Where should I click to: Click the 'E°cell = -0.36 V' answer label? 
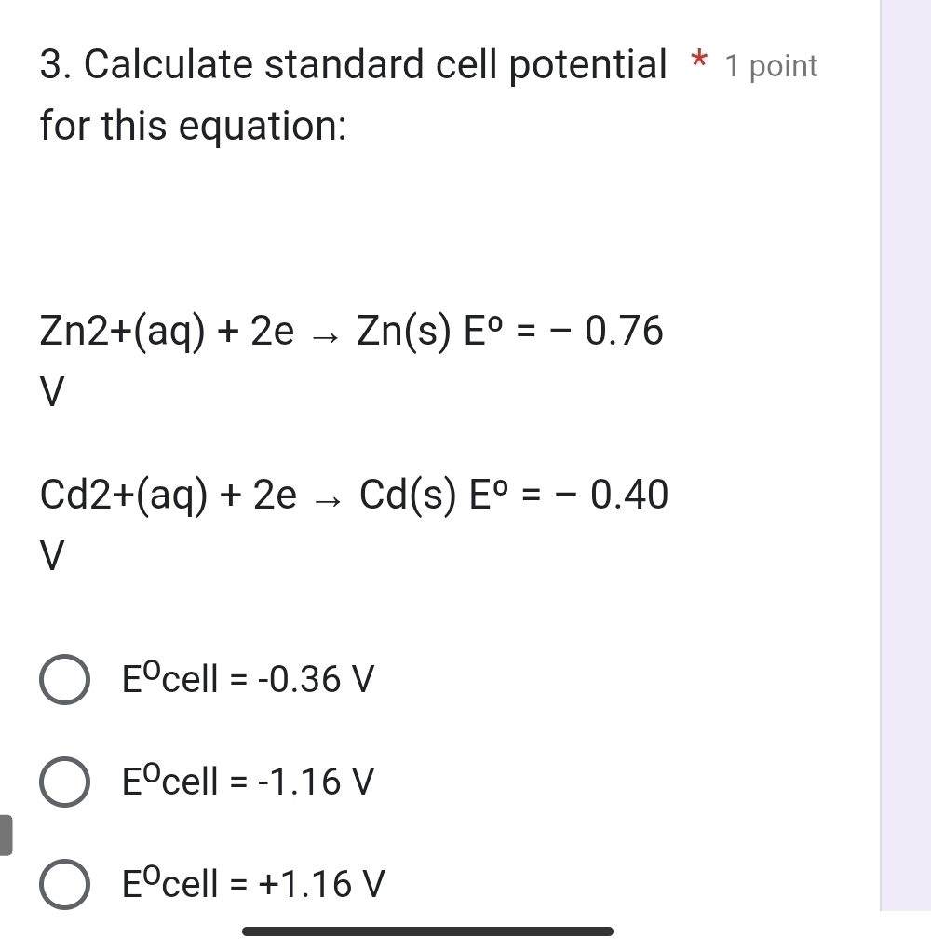click(249, 681)
